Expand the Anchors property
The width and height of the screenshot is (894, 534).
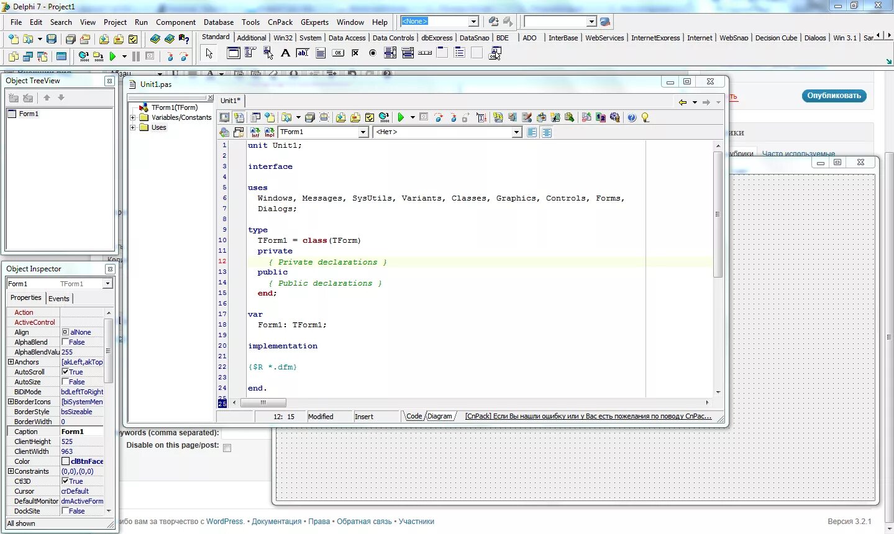click(11, 362)
